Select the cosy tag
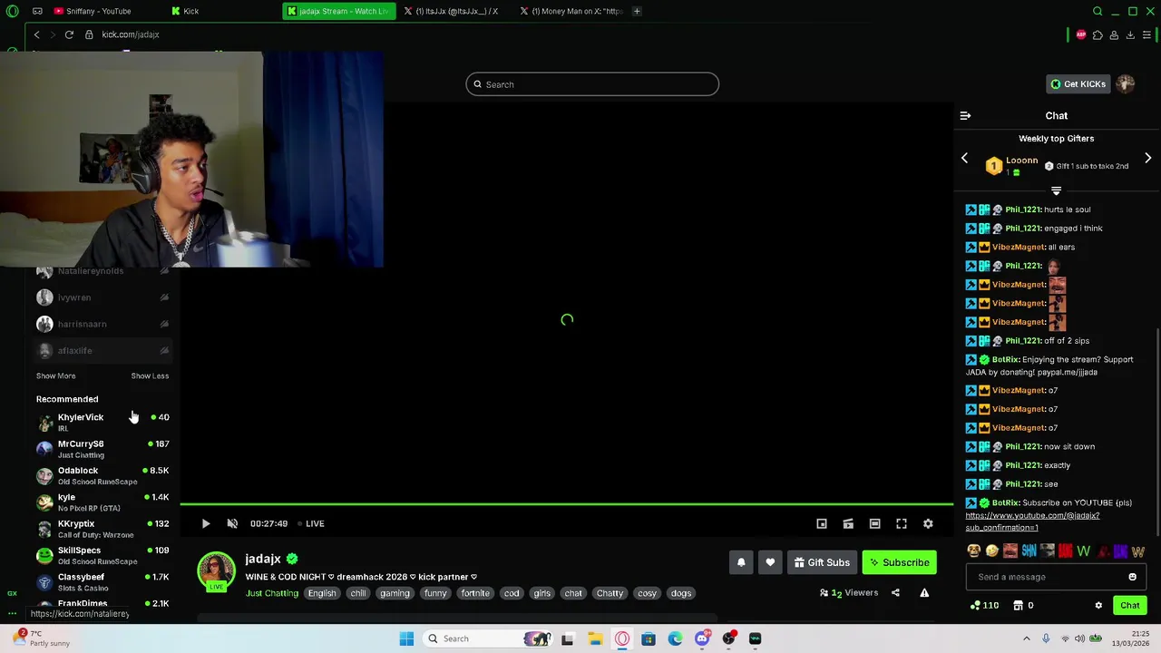 tap(647, 593)
